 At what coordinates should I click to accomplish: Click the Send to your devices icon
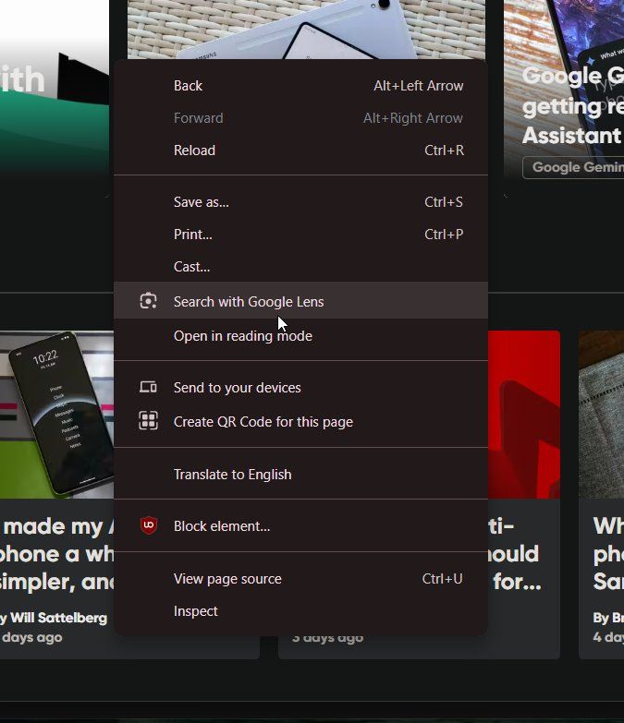pyautogui.click(x=148, y=387)
